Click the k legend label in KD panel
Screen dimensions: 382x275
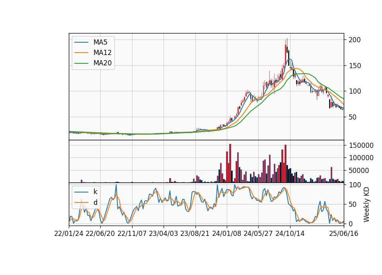coord(95,192)
